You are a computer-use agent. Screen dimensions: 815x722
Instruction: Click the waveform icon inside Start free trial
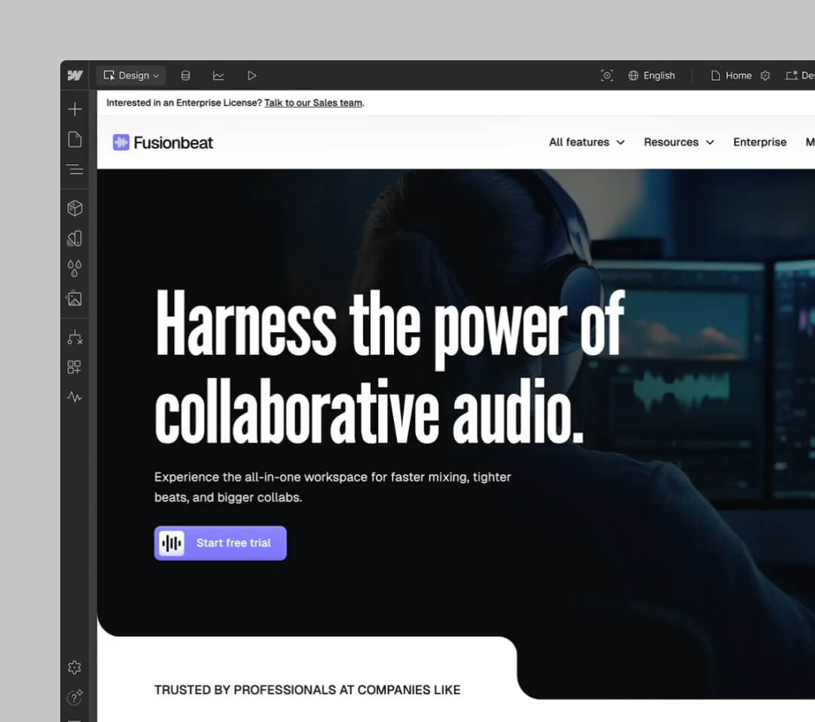(172, 543)
